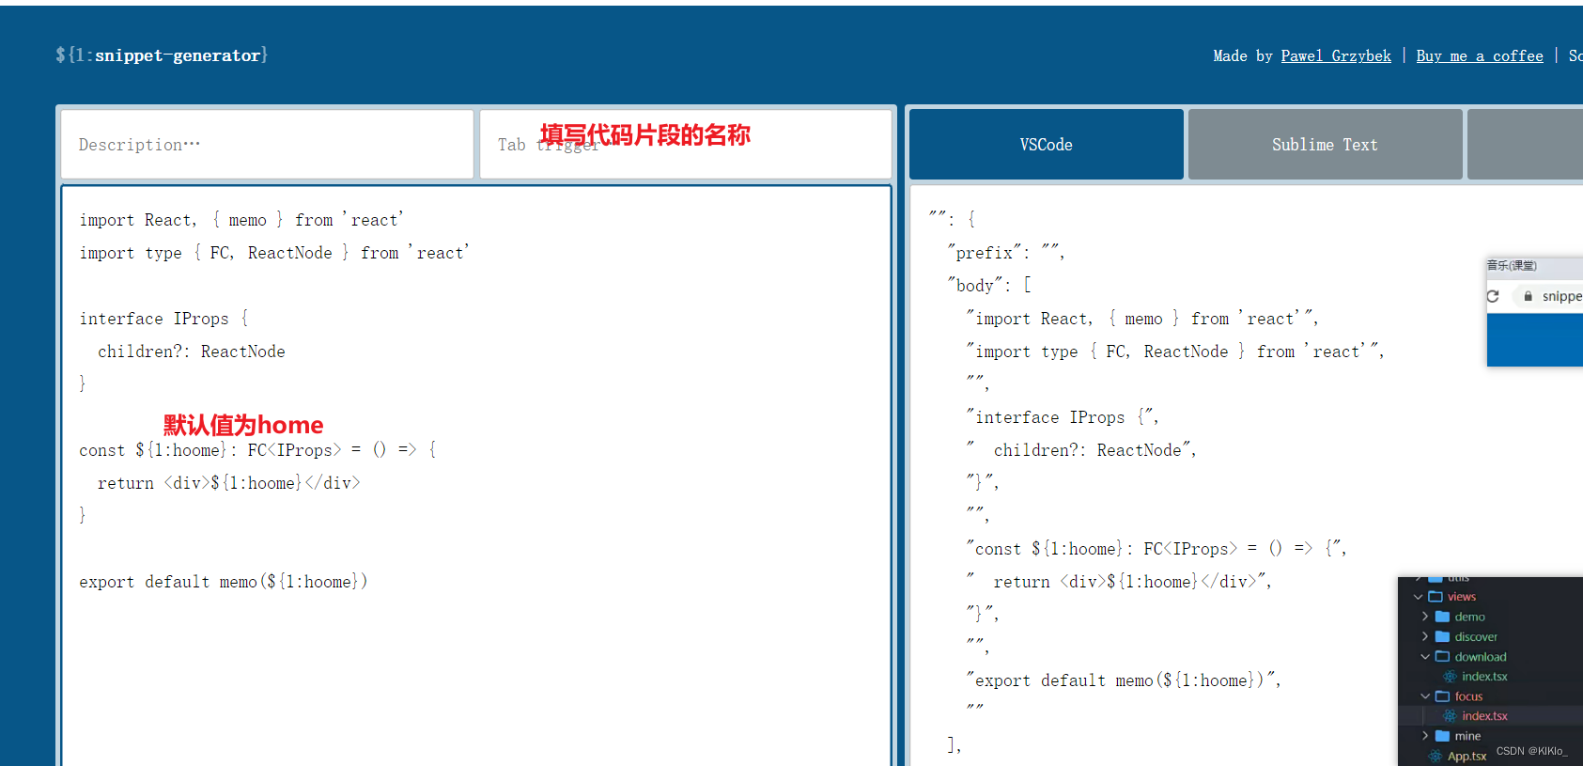Screen dimensions: 1583x766
Task: Open App.tsx in the file tree
Action: [1467, 756]
